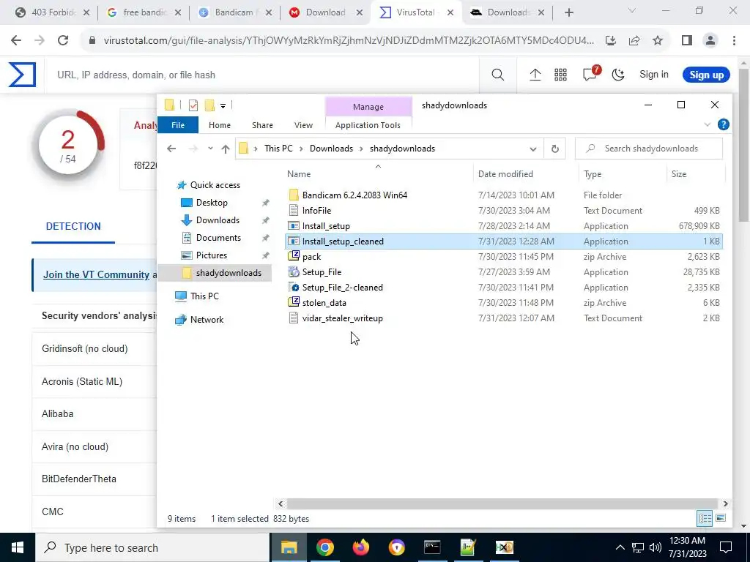Open the VirusTotal logo home link
Screen dimensions: 750x562
(22, 75)
